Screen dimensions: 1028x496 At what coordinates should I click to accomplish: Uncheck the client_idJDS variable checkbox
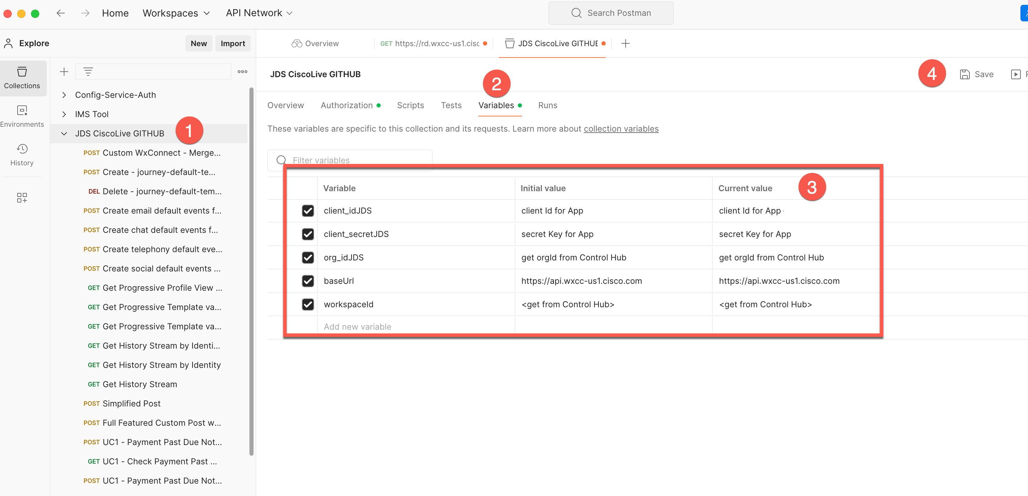(x=308, y=211)
